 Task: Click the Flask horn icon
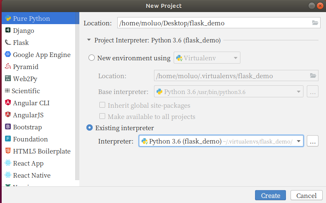click(8, 42)
